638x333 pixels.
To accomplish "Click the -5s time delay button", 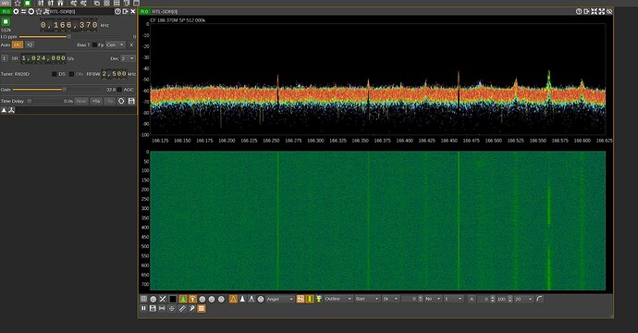I will click(109, 101).
